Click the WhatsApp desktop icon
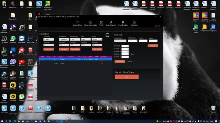This screenshot has width=220, height=123. [x=13, y=40]
